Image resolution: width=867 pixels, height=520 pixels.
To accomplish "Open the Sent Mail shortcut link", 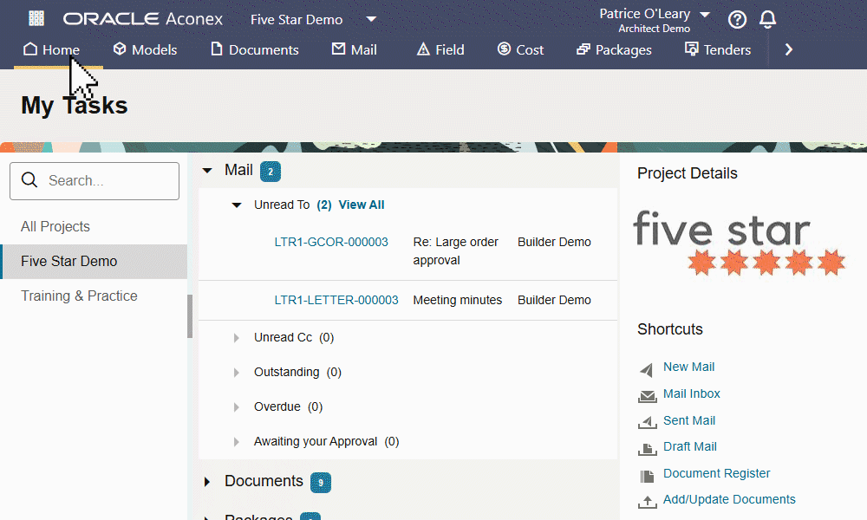I will tap(689, 420).
